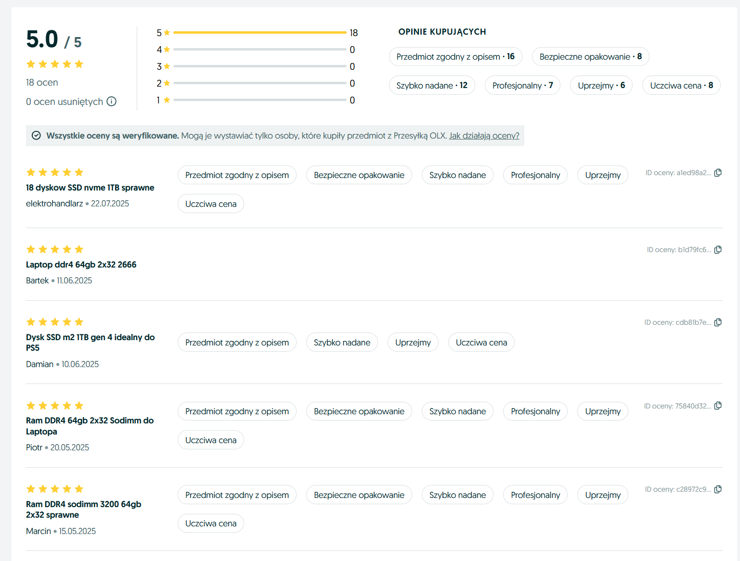The image size is (740, 561).
Task: Click the 5-star rating bar
Action: [x=260, y=33]
